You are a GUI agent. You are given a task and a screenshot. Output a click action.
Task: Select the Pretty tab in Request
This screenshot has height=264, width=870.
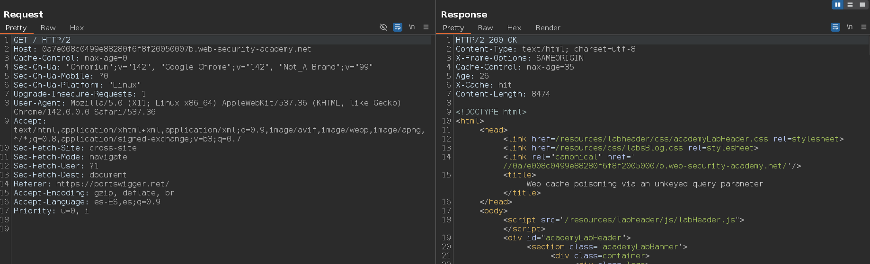point(16,28)
